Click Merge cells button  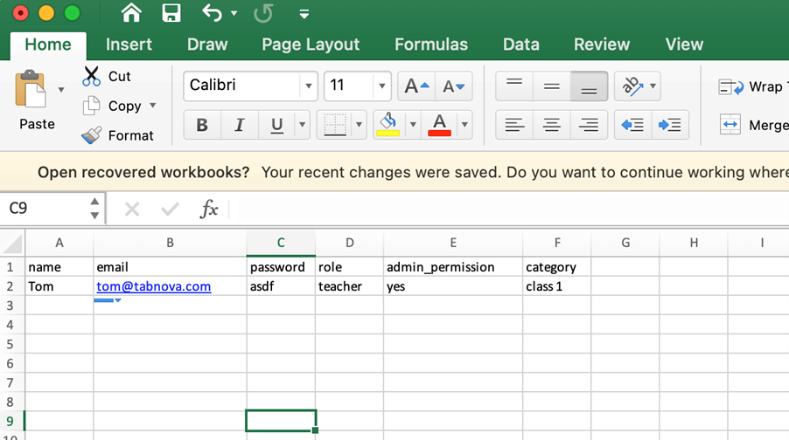point(754,125)
